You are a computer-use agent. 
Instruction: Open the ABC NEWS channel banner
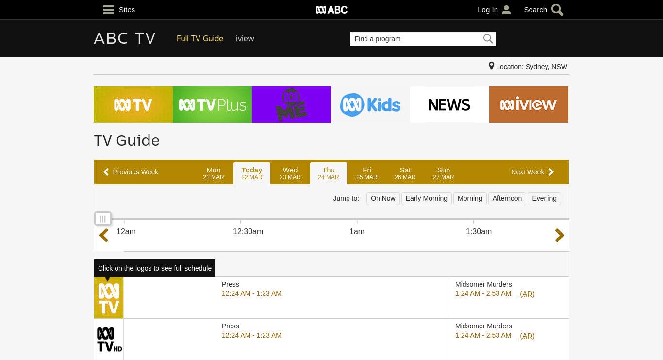(449, 104)
